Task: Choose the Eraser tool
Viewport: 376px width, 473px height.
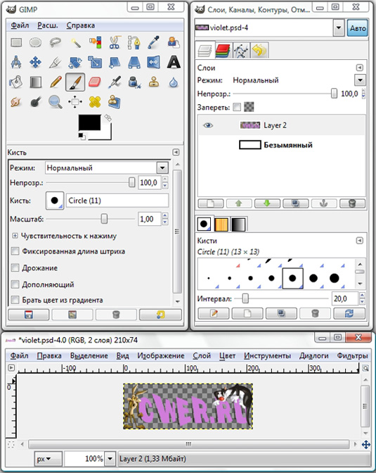Action: (95, 82)
